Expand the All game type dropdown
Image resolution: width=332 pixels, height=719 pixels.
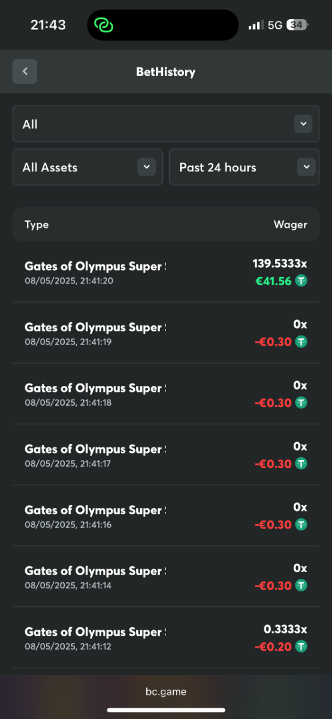pos(166,124)
